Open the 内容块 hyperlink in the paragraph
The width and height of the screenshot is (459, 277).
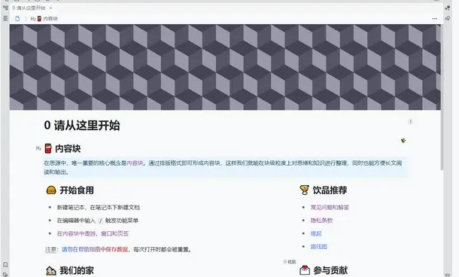pyautogui.click(x=135, y=163)
